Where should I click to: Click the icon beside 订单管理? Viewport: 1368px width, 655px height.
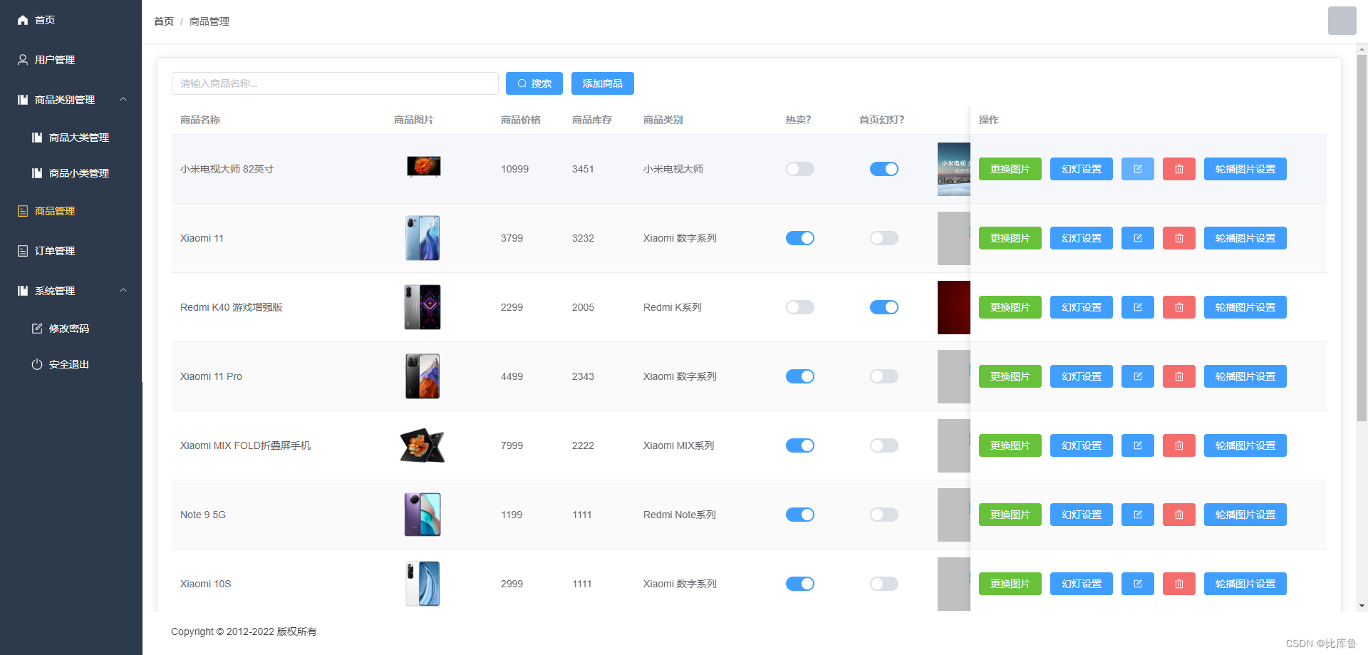point(23,251)
